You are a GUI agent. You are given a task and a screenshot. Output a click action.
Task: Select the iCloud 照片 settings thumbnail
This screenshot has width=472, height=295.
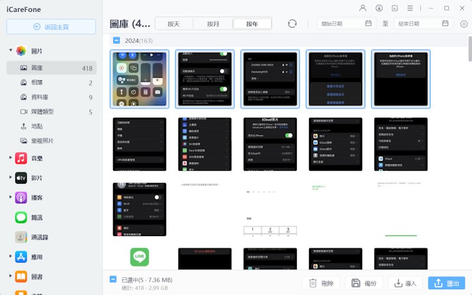click(x=270, y=144)
